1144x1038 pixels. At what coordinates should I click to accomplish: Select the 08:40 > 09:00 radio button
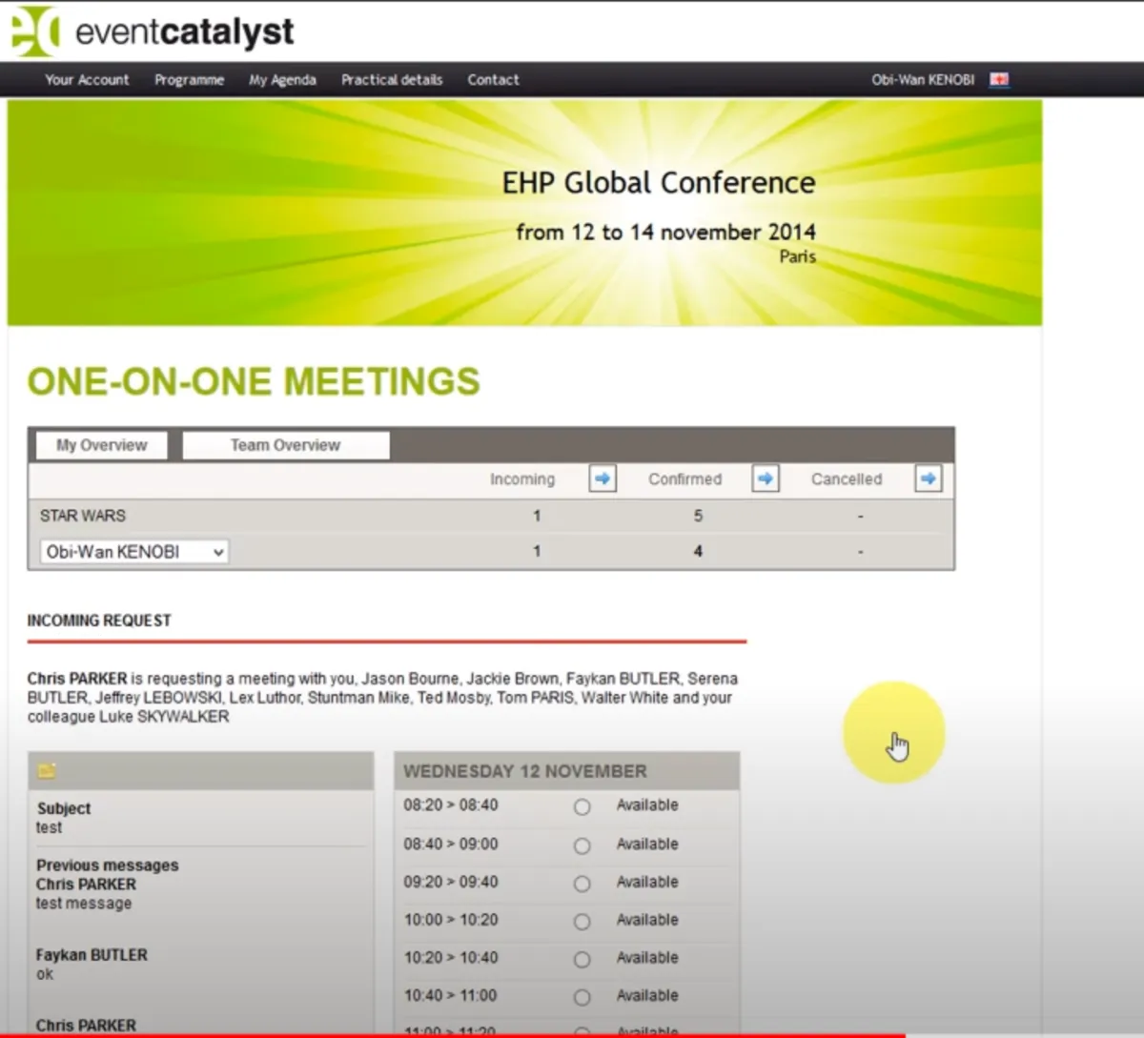pos(582,845)
